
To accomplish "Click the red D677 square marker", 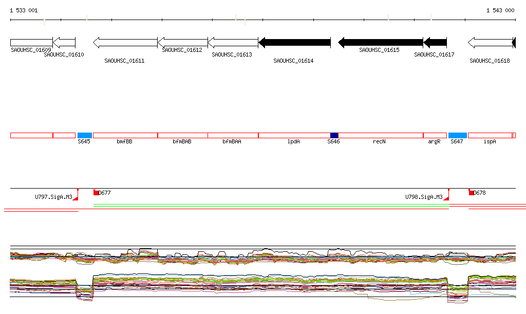I will click(x=96, y=193).
